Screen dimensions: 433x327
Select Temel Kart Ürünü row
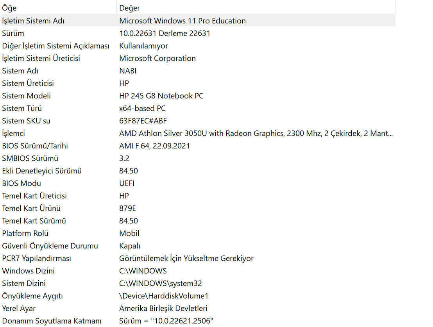[x=198, y=208]
